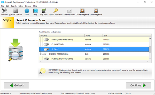This screenshot has width=155, height=95.
Task: Open the Edit menu
Action: coord(7,6)
